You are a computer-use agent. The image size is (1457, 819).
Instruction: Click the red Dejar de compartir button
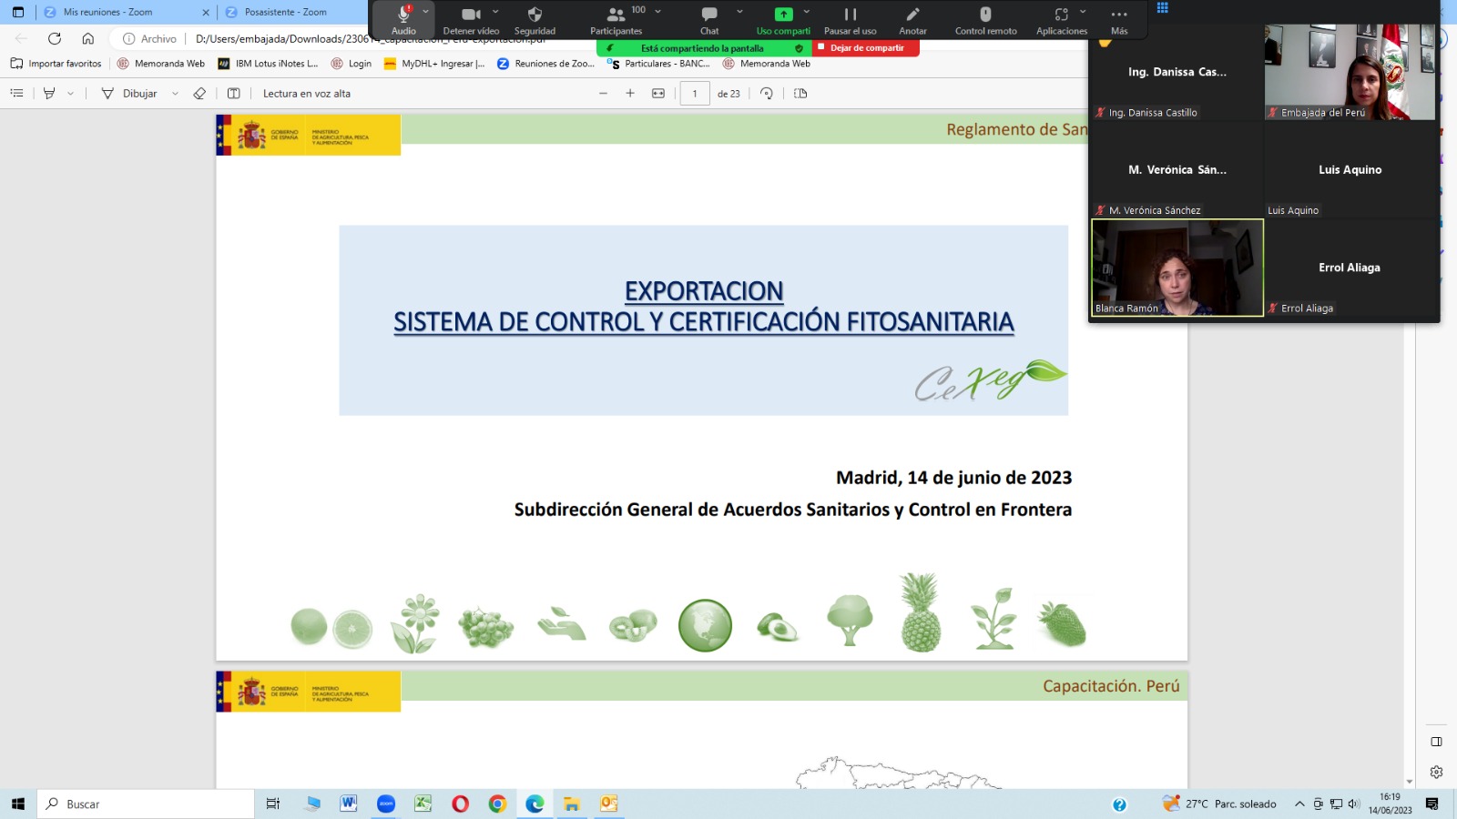[866, 48]
